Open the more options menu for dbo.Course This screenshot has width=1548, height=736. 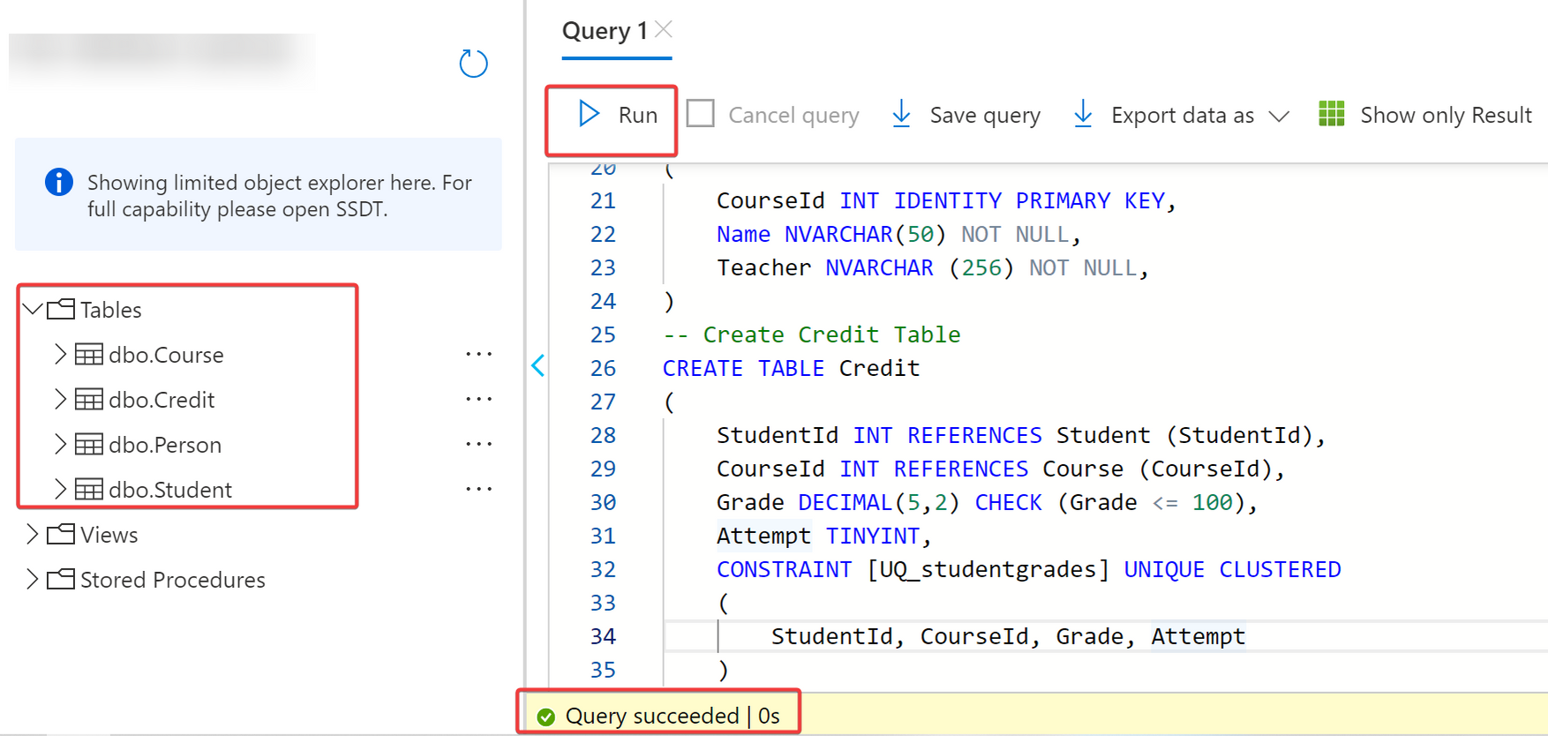click(x=478, y=355)
